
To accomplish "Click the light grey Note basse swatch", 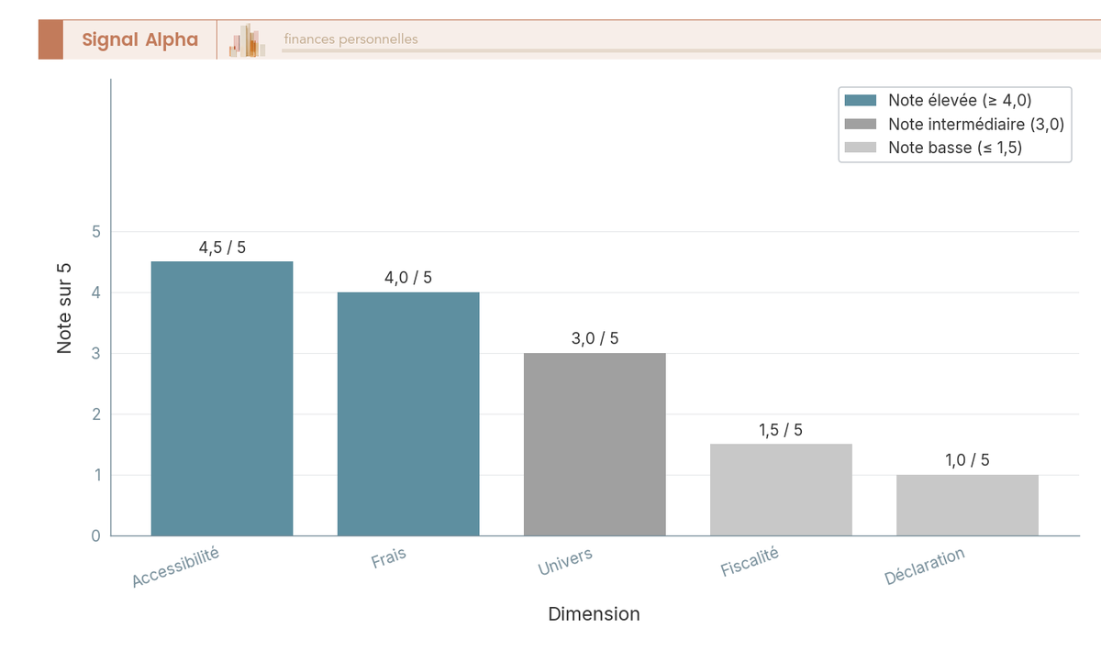I will tap(861, 148).
